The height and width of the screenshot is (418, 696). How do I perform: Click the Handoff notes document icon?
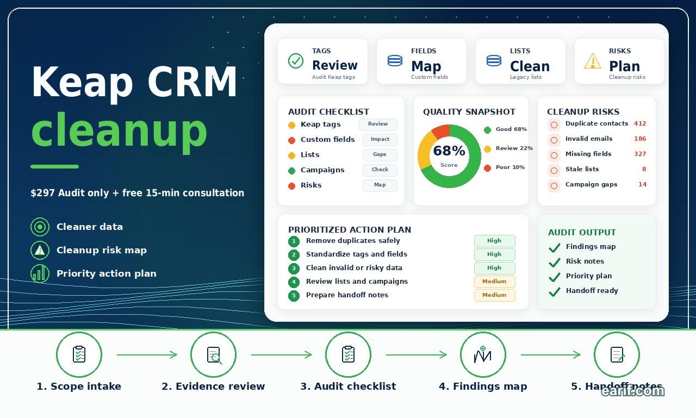[617, 355]
